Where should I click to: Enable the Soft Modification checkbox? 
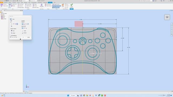click(11, 36)
